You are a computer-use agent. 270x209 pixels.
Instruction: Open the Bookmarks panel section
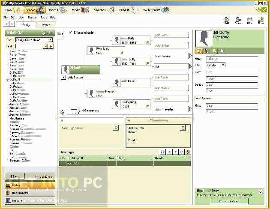click(30, 193)
